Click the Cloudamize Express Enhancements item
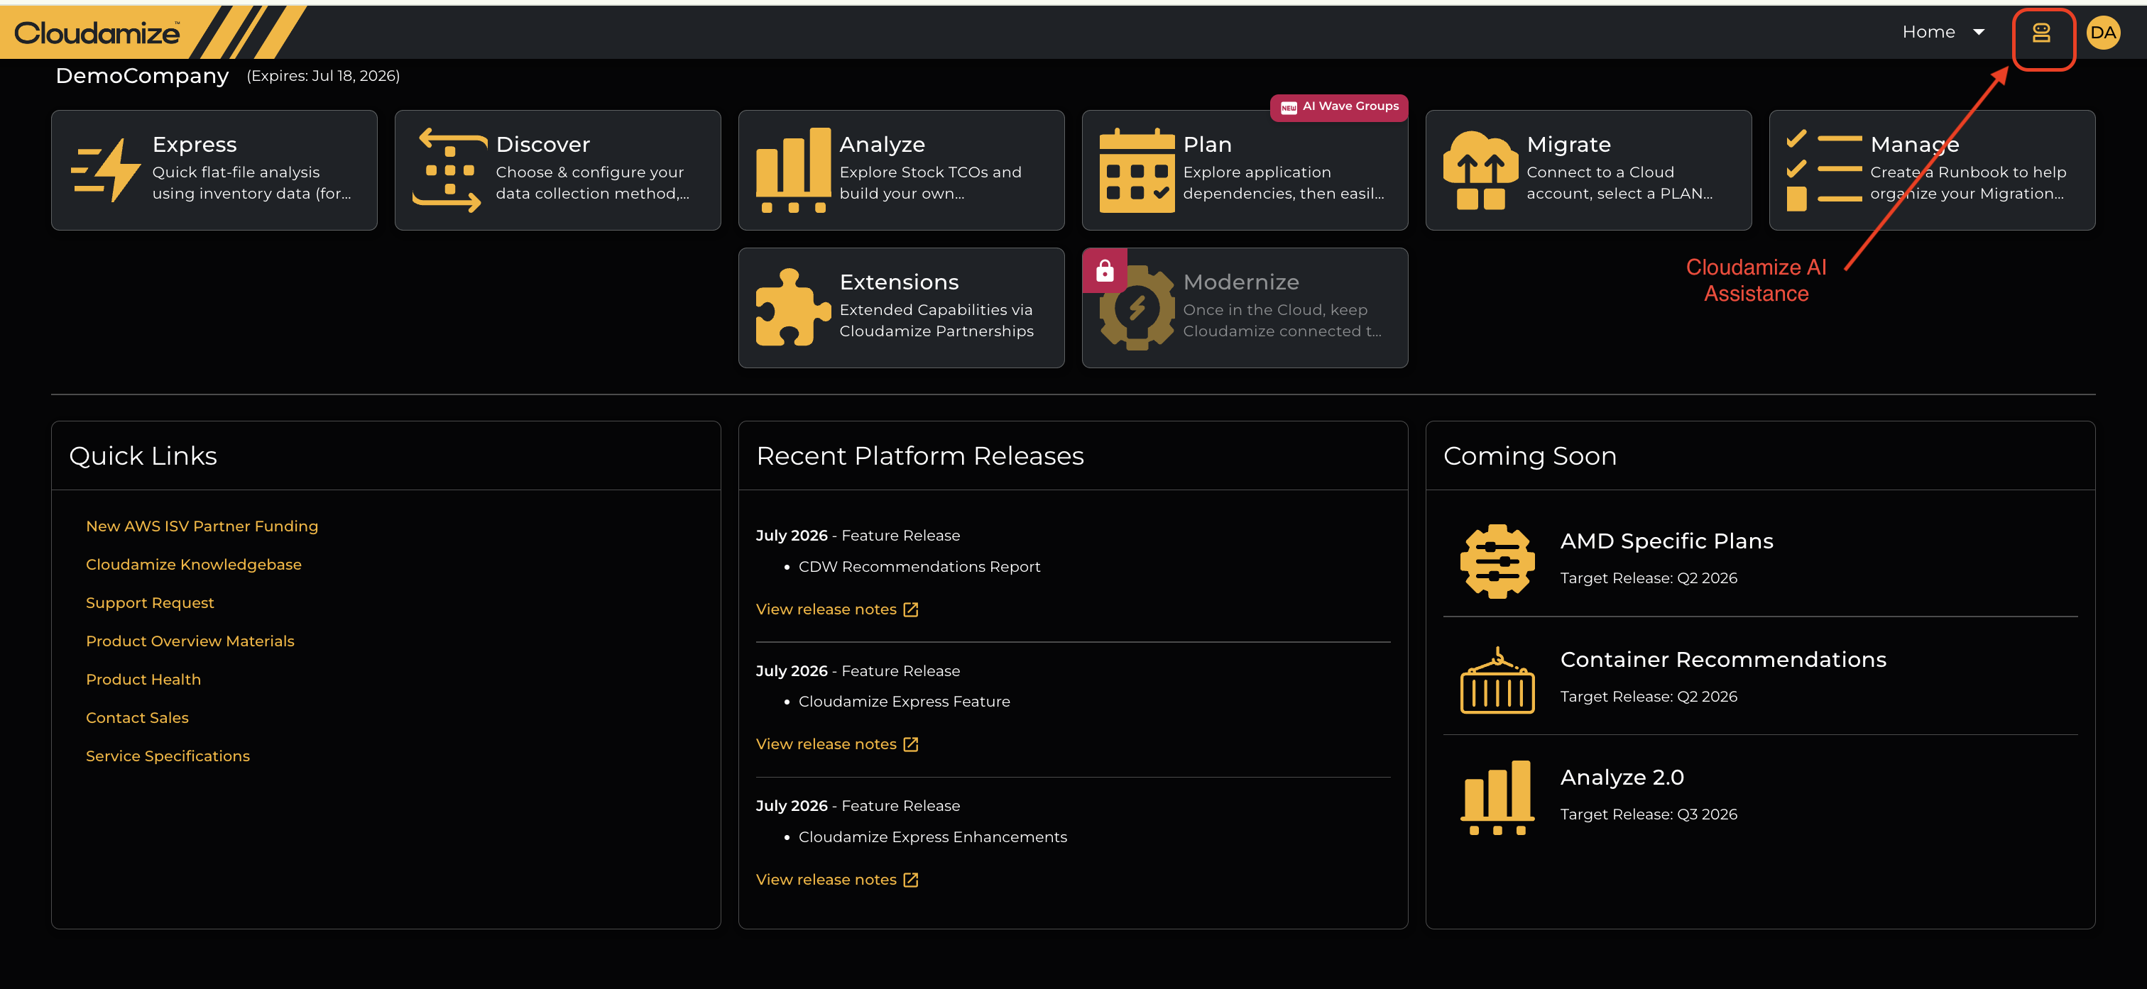Screen dimensions: 2147x989 pos(933,837)
